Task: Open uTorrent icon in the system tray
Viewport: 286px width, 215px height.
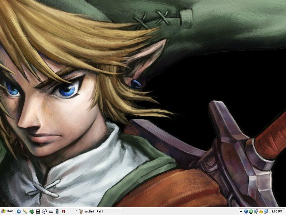Action: tap(251, 212)
